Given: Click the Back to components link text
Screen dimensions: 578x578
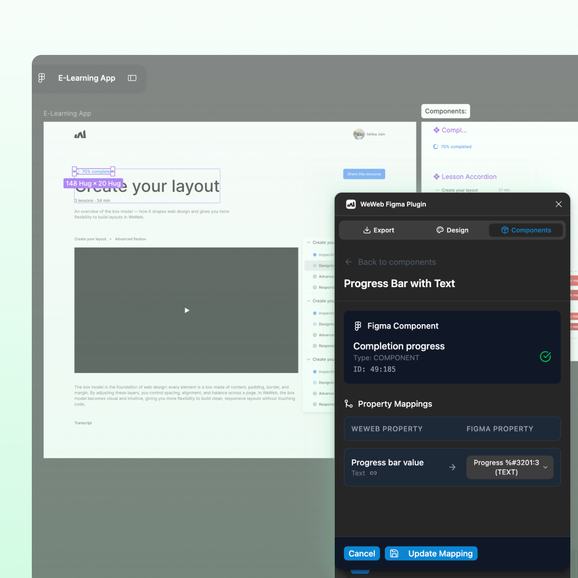Looking at the screenshot, I should 397,262.
